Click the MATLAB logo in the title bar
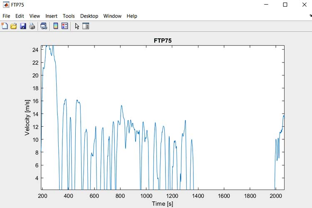 click(6, 5)
